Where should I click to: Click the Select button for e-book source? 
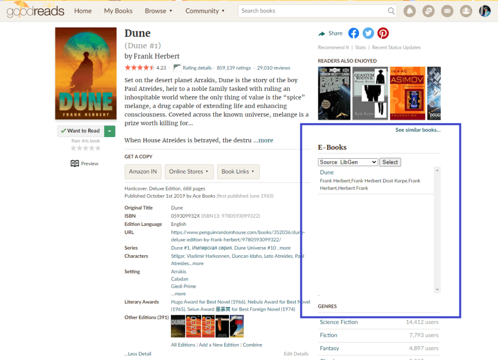(x=390, y=162)
